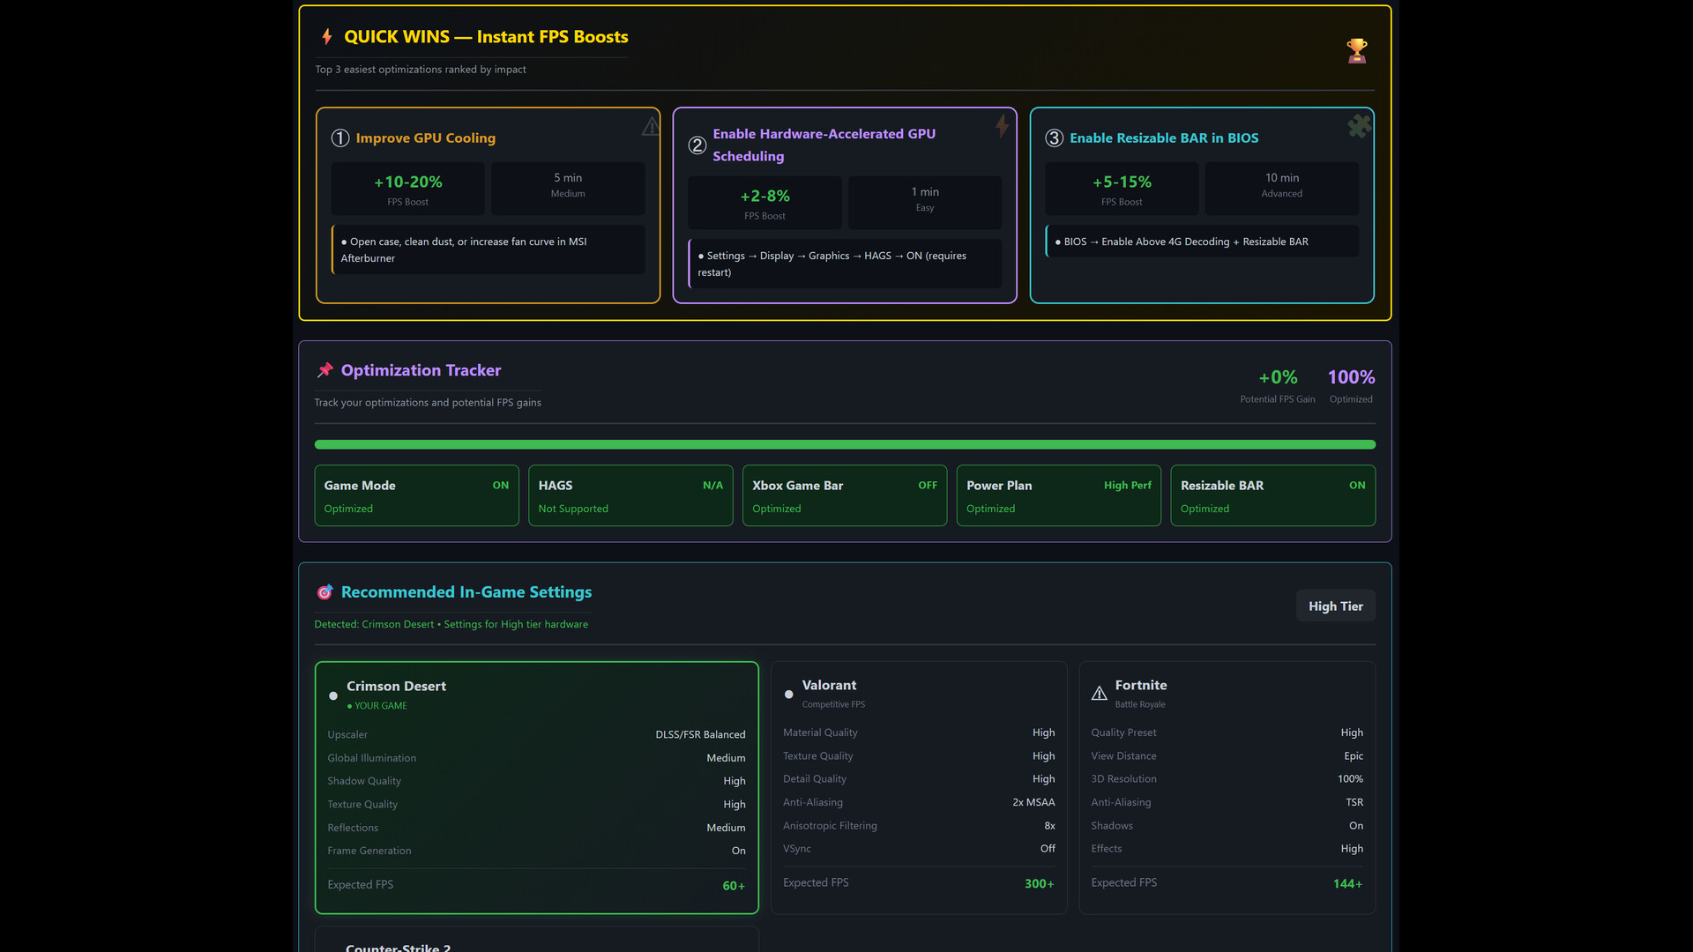Click the Frame Generation On row
The height and width of the screenshot is (952, 1693).
pyautogui.click(x=536, y=851)
